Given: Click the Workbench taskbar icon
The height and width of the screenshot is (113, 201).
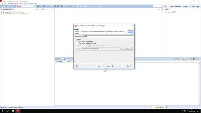Looking at the screenshot, I should click(x=18, y=111).
